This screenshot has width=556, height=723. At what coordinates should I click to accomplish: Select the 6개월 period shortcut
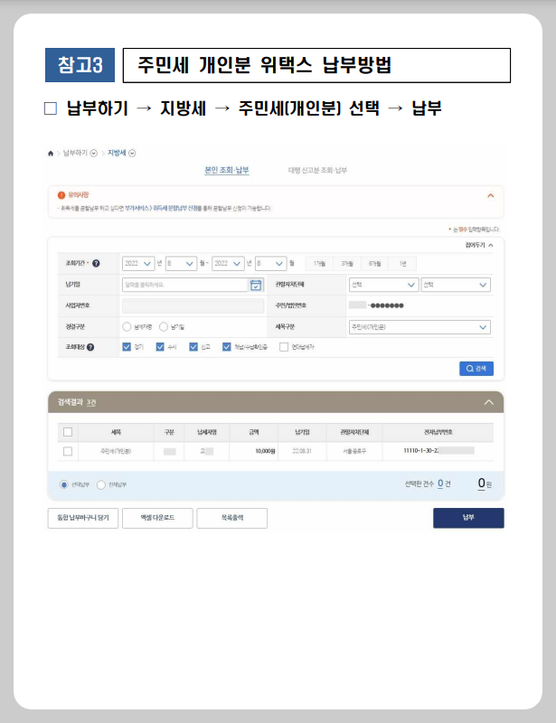[374, 263]
